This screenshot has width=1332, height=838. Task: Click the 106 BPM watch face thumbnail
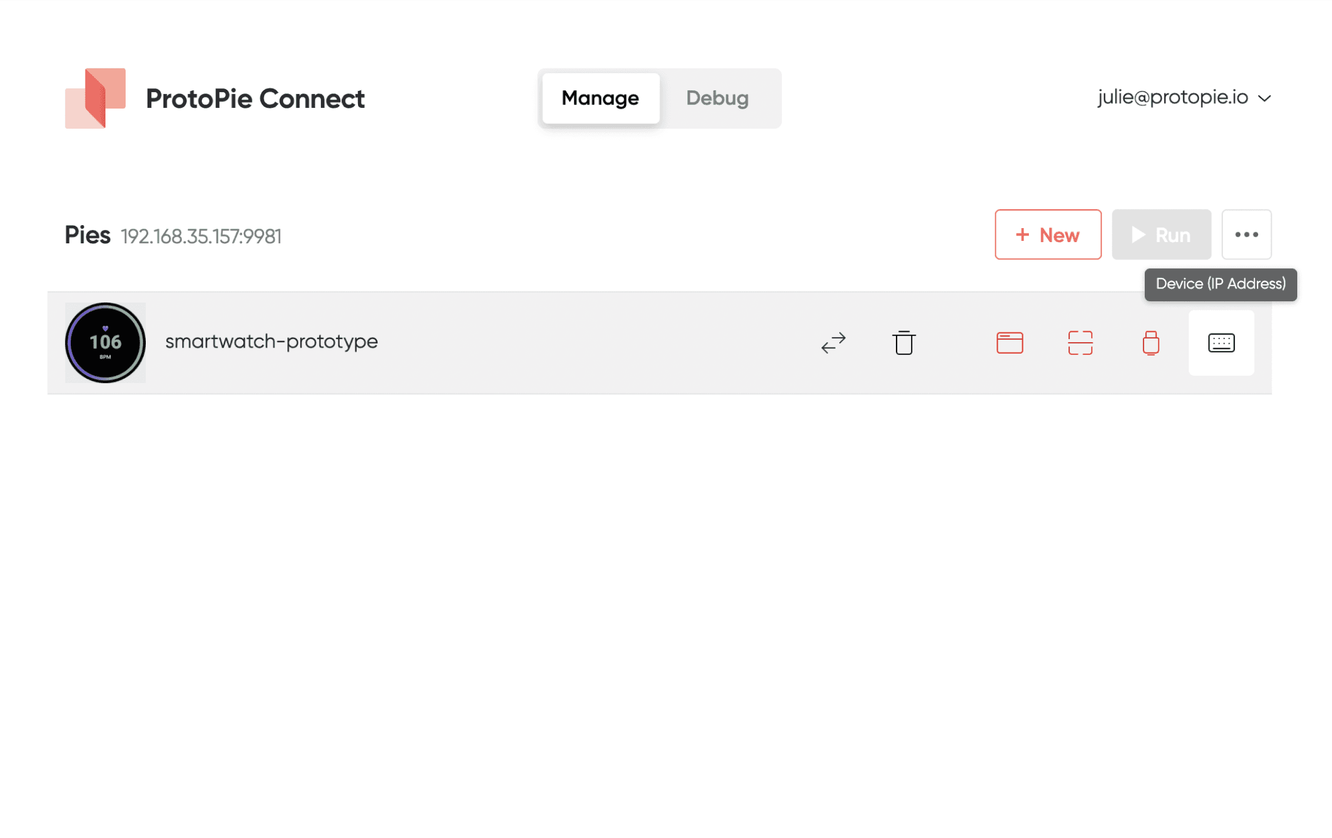click(x=105, y=343)
